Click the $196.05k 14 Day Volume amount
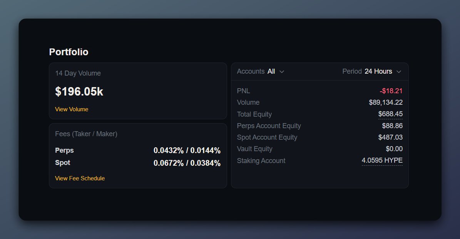The width and height of the screenshot is (460, 239). tap(79, 92)
